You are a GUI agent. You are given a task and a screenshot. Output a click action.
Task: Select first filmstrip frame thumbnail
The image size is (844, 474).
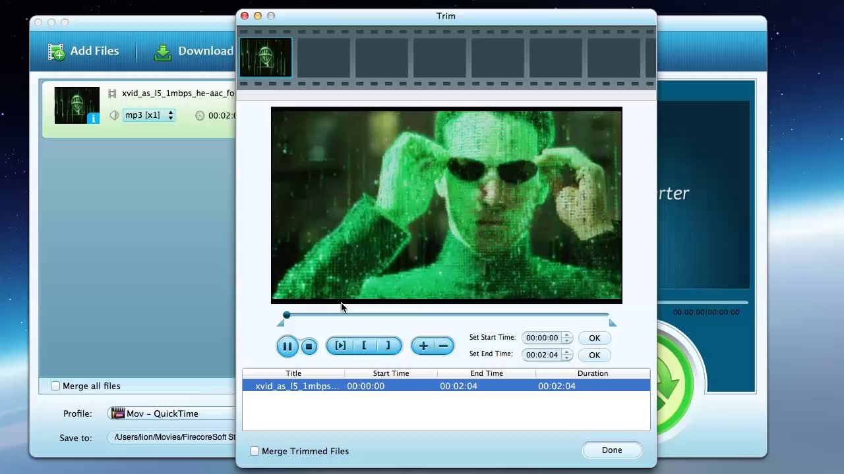pos(266,58)
